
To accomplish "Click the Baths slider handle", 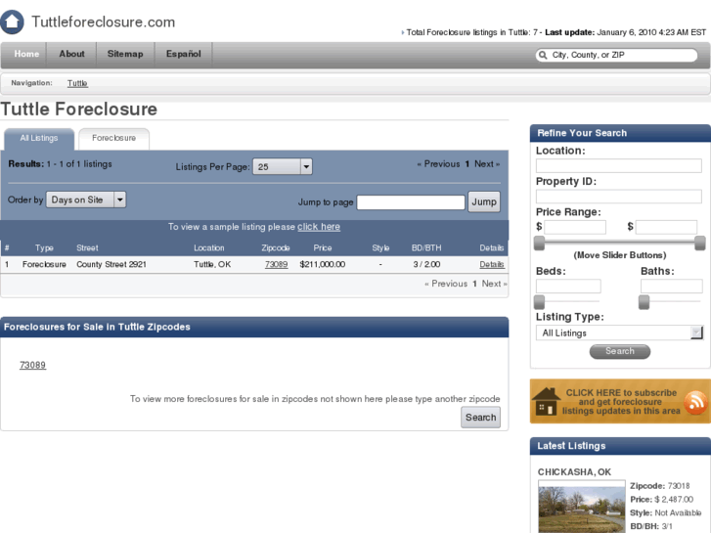I will (644, 301).
